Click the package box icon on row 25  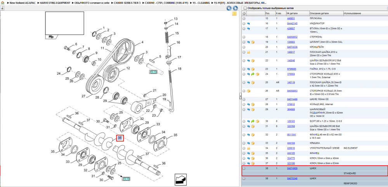253,83
